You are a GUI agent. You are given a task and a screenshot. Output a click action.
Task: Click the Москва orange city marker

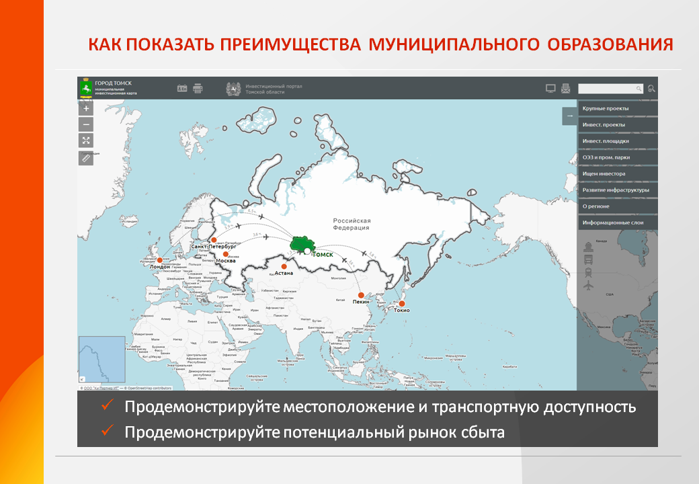point(226,254)
